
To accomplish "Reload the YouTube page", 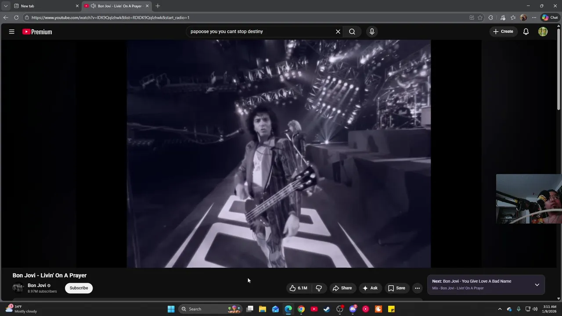I will coord(16,18).
